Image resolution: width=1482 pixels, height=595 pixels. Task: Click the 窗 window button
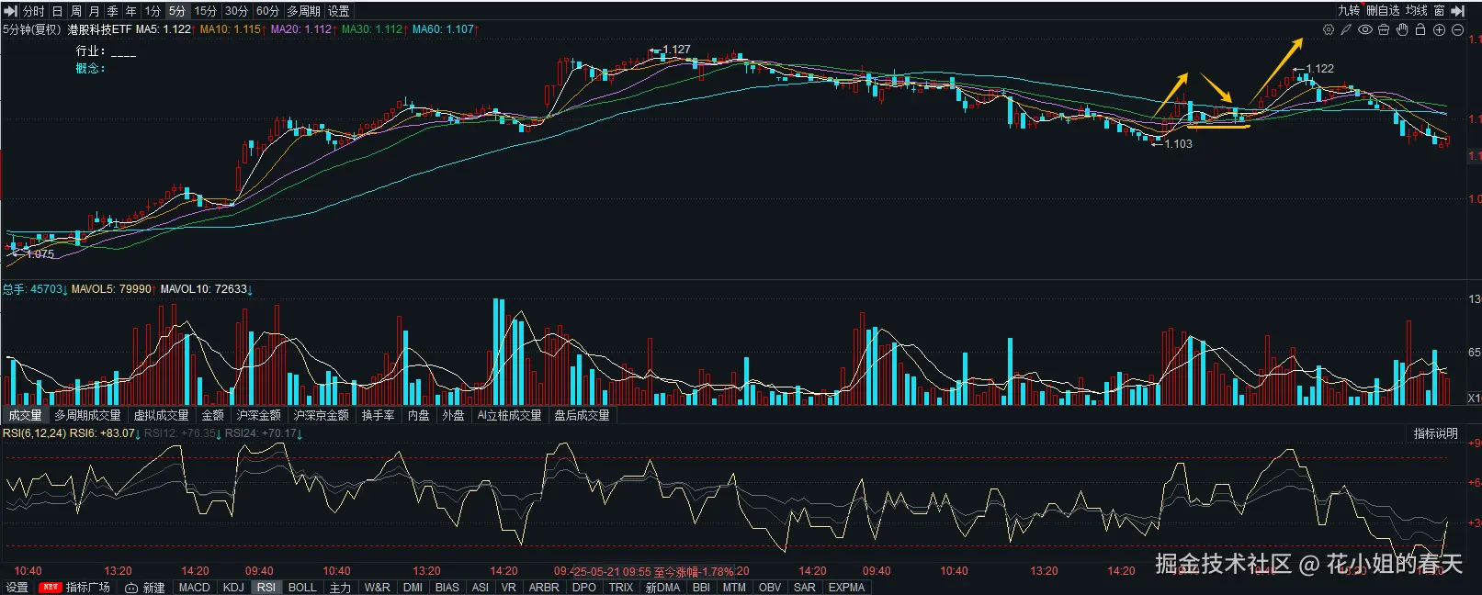click(x=1439, y=11)
